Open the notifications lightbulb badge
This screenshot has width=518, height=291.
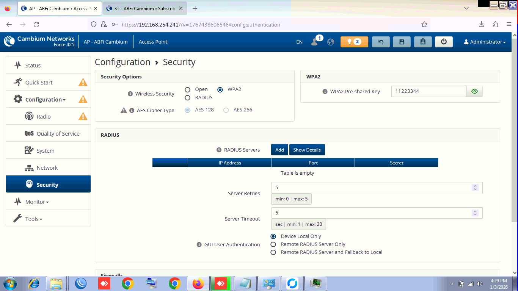tap(354, 42)
